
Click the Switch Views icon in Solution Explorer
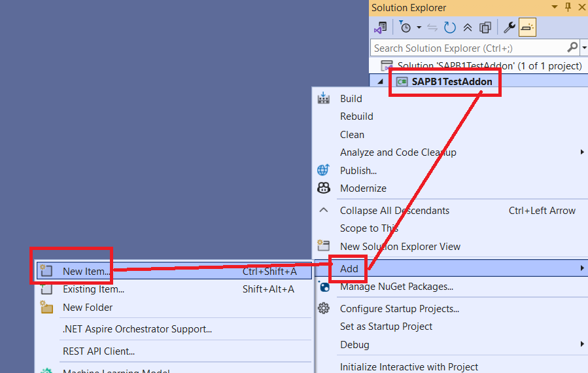(x=380, y=27)
